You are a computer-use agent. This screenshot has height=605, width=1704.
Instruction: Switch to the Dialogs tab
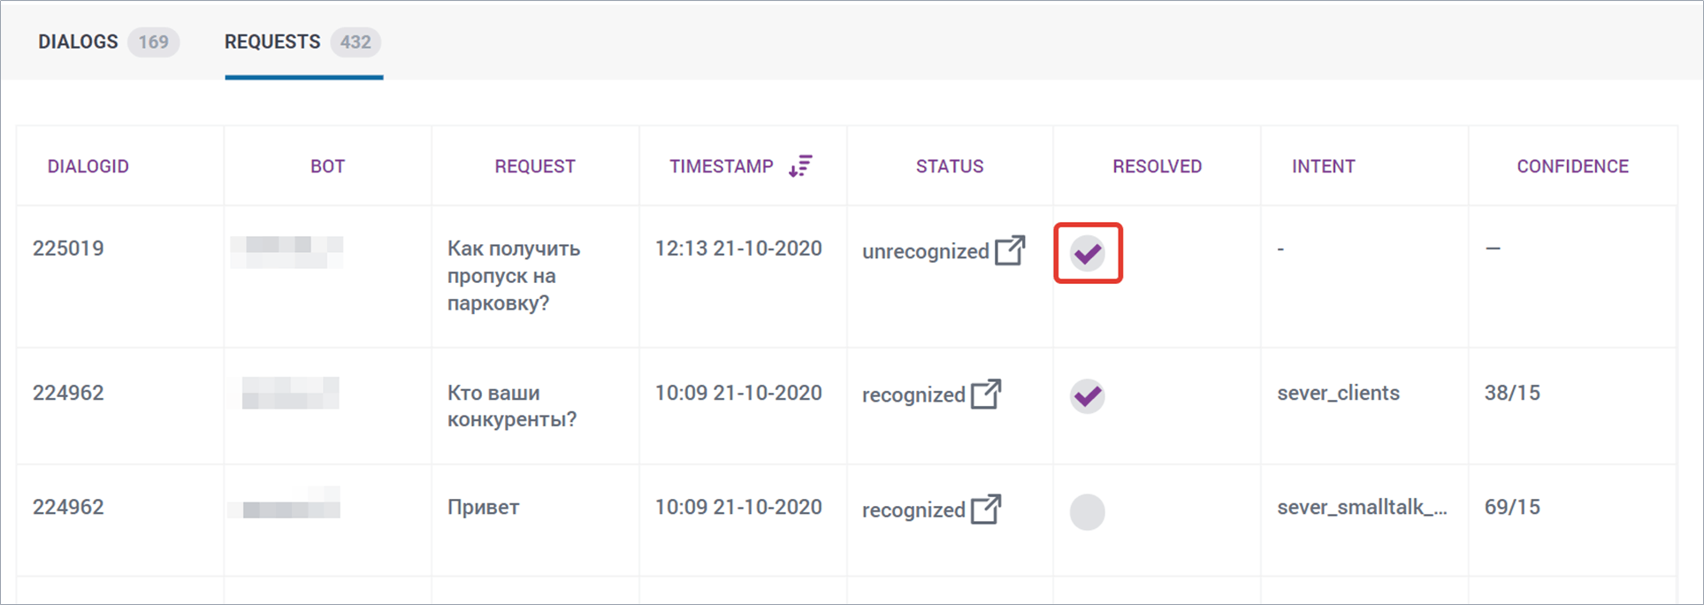[78, 42]
